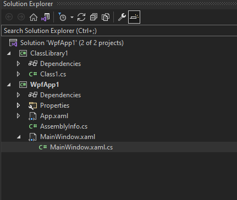Image resolution: width=237 pixels, height=200 pixels.
Task: Open dropdown arrow next to Pending Changes Filter
Action: tap(72, 17)
